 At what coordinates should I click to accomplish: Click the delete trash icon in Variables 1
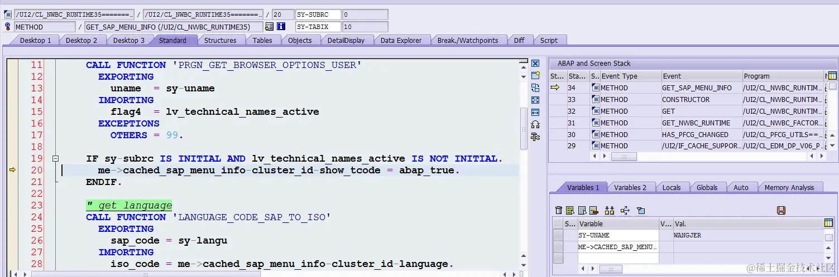pyautogui.click(x=559, y=210)
